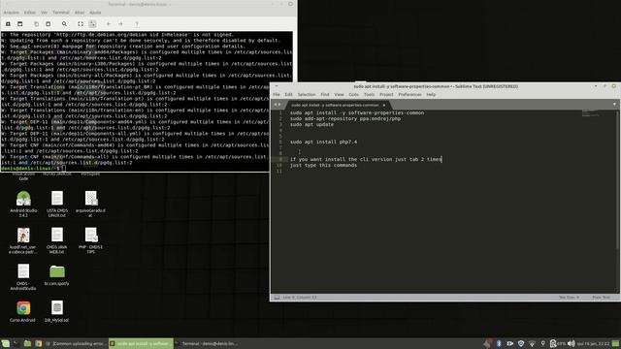Select the CMDS - AndroidStudio desktop file
Viewport: 621px width, 349px height.
(23, 277)
